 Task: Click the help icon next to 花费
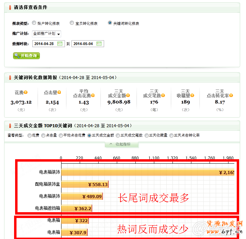point(26,93)
